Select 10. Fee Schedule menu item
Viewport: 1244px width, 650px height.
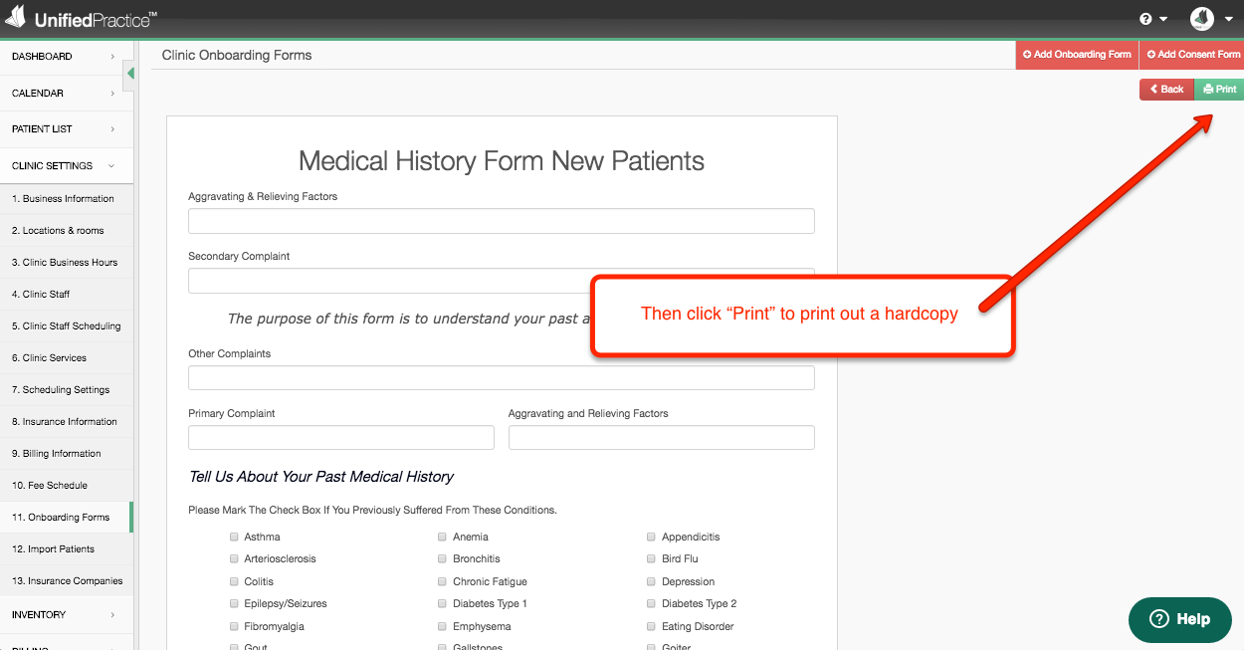pos(66,485)
